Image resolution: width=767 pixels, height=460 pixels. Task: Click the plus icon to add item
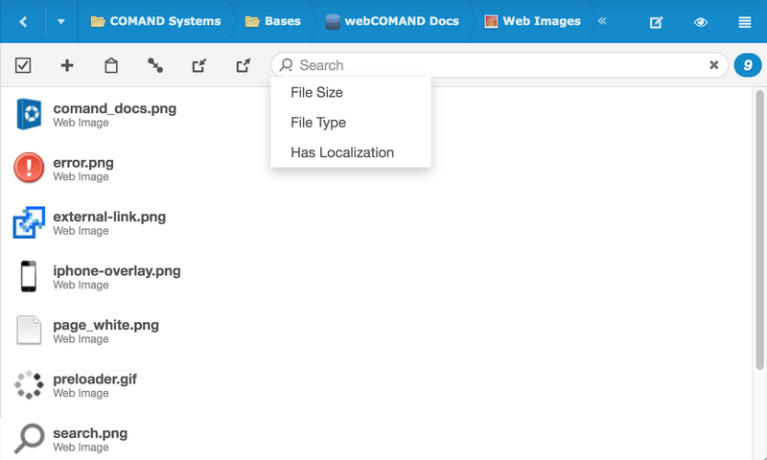click(67, 65)
